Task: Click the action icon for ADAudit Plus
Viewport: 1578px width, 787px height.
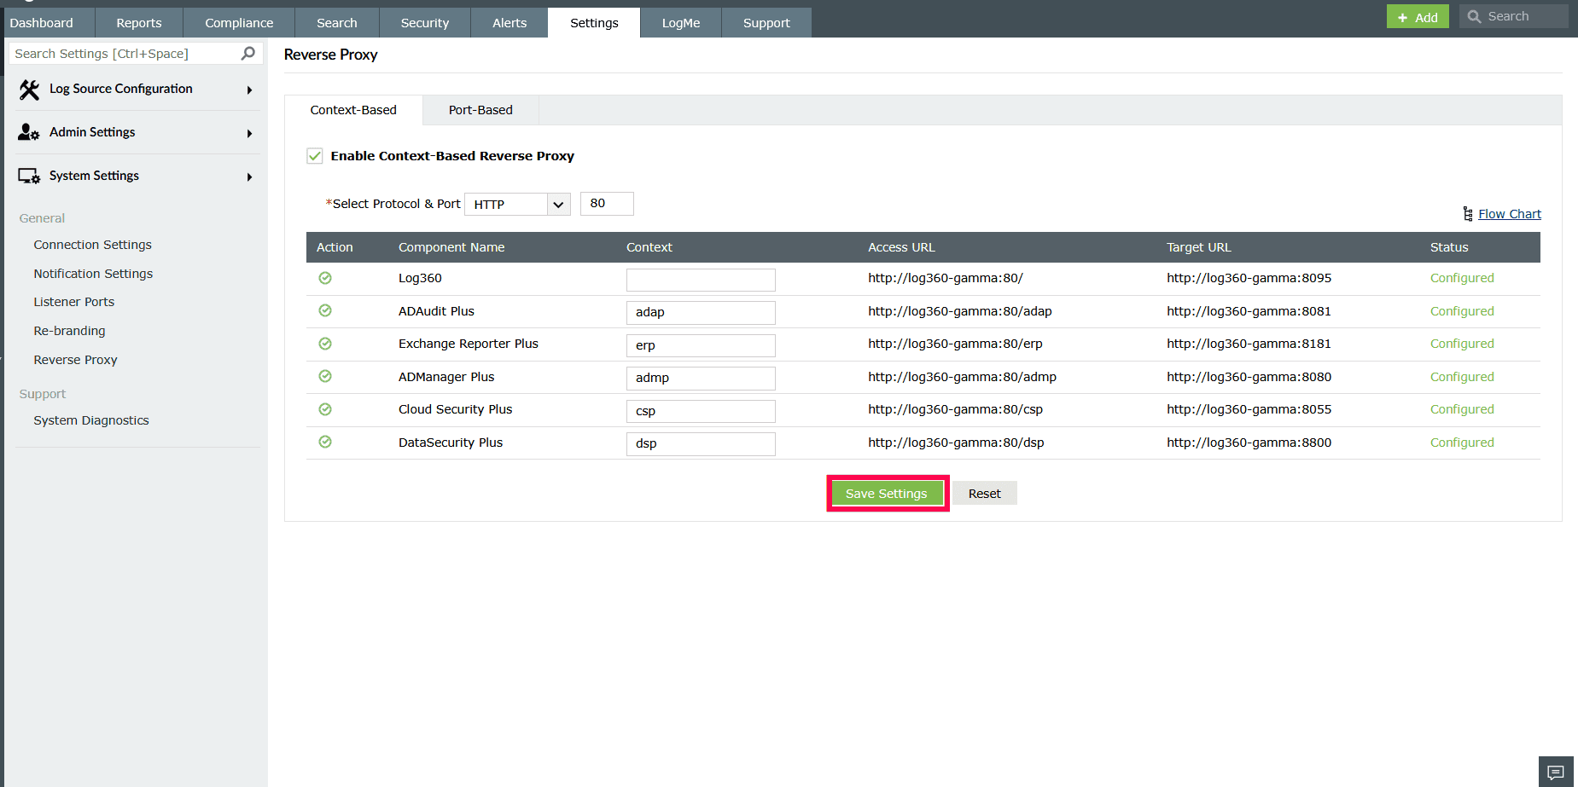Action: (x=325, y=311)
